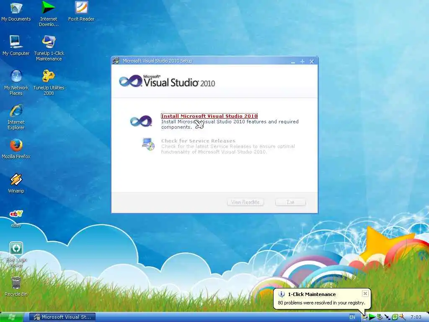This screenshot has height=322, width=429.
Task: Click the 'Check for the latest Service Releases' description
Action: [228, 149]
